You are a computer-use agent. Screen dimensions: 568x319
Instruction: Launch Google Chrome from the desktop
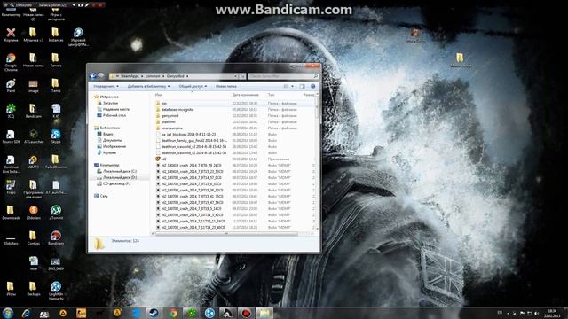tap(11, 62)
